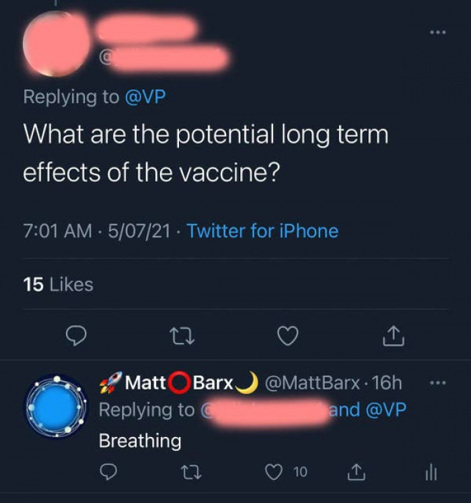Tap the Twitter for iPhone link
Viewport: 471px width, 503px height.
click(x=262, y=231)
